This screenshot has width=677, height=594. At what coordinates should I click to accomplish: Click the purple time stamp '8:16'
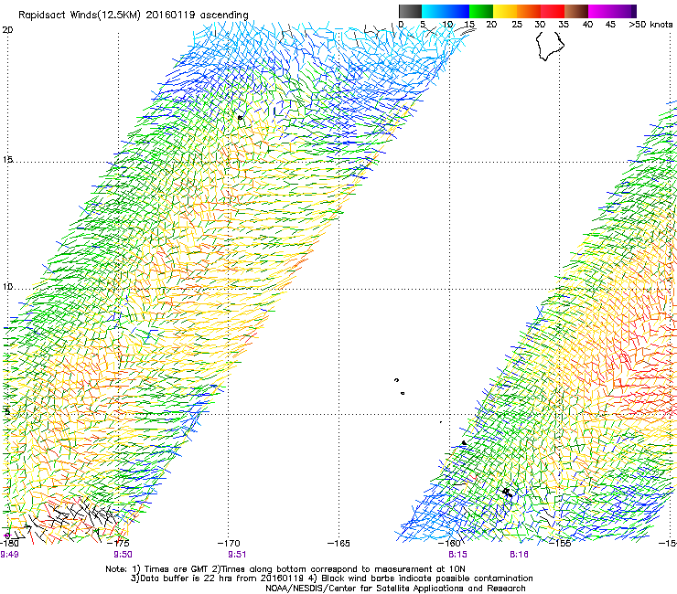[x=519, y=555]
